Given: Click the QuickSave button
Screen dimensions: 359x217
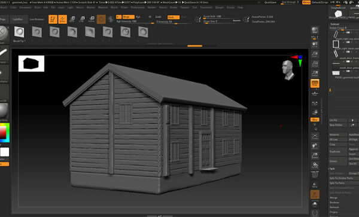Looking at the screenshot, I should pos(270,2).
